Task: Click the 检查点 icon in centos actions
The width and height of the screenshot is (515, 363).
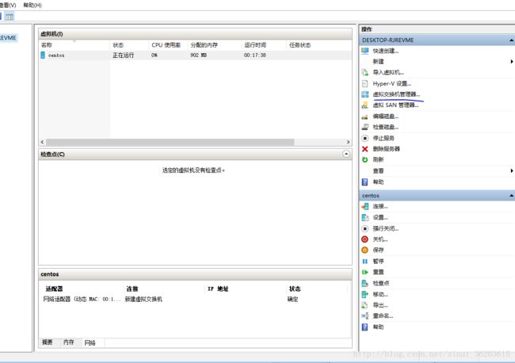Action: coord(365,283)
